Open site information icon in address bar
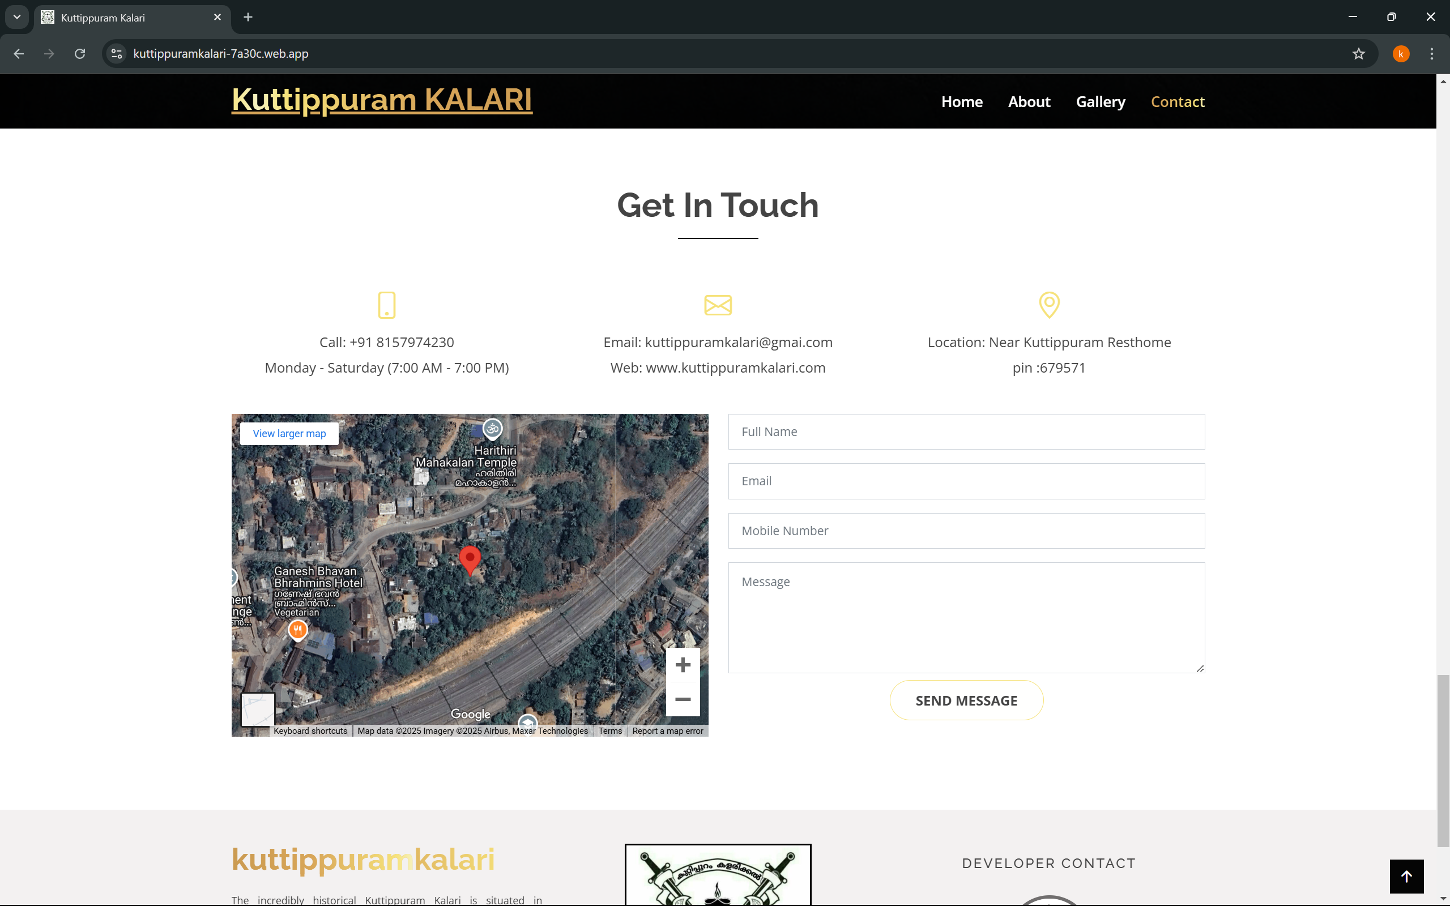This screenshot has width=1450, height=906. (x=117, y=54)
